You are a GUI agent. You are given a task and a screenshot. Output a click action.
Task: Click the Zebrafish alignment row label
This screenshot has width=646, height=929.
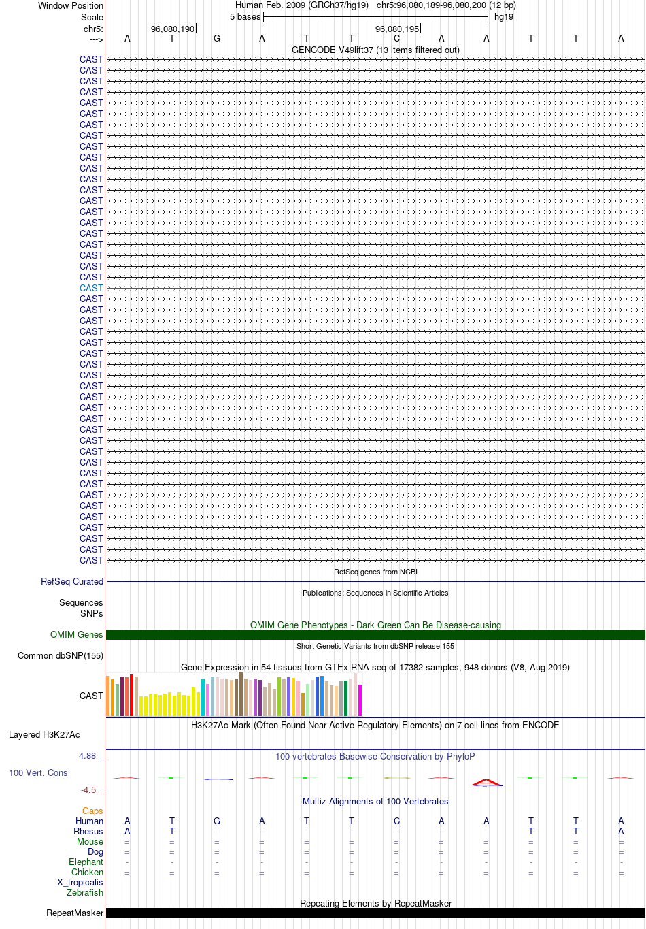[x=85, y=892]
